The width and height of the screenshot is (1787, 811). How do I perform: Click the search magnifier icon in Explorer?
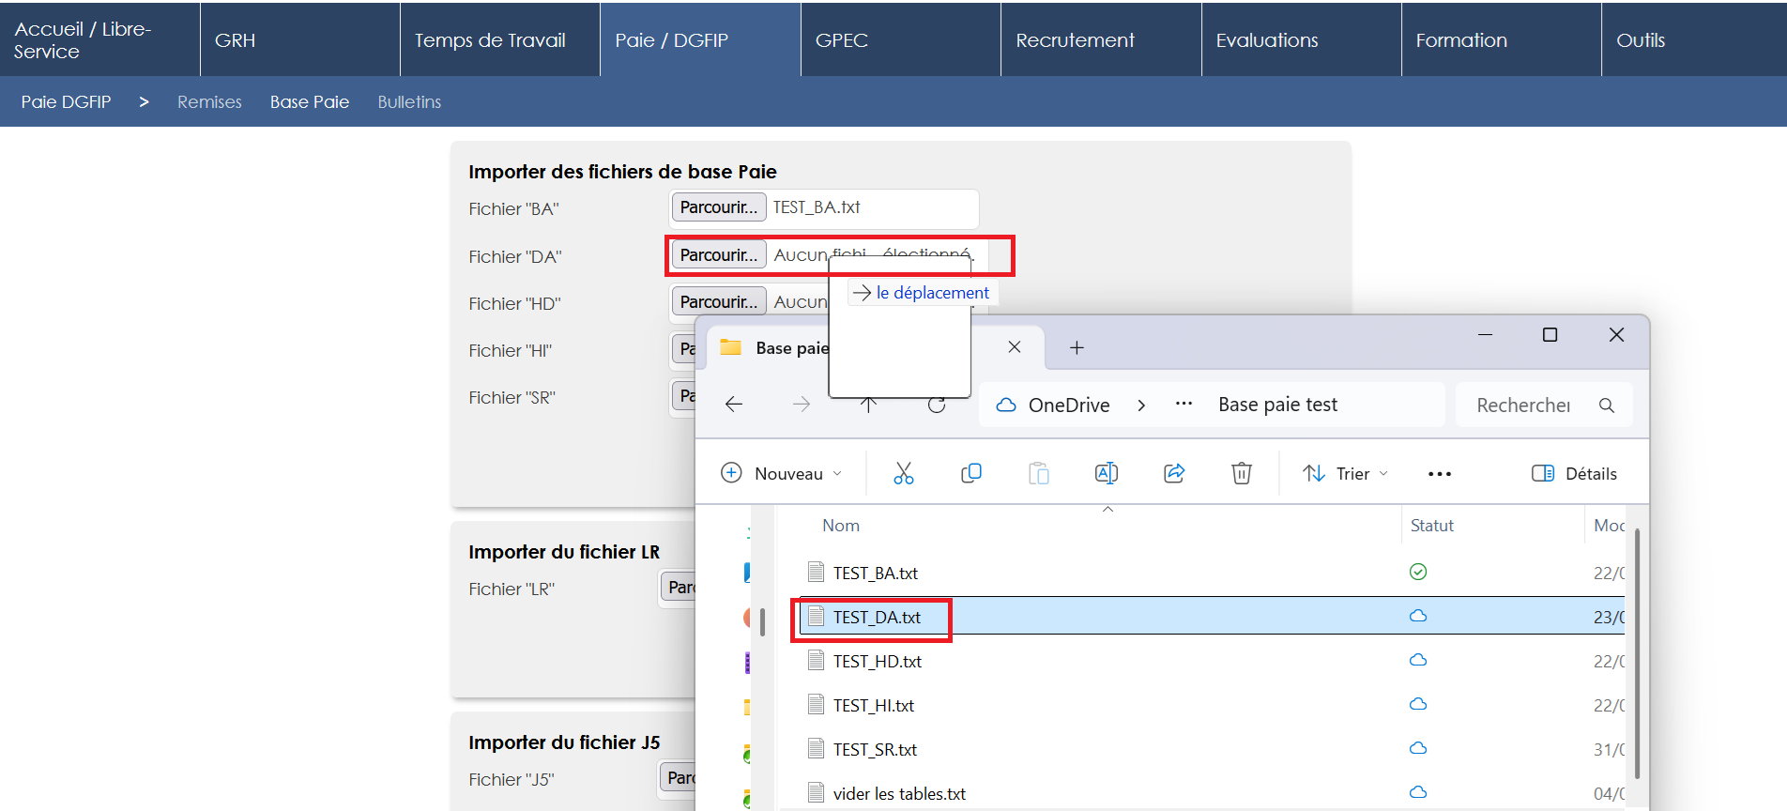tap(1606, 405)
